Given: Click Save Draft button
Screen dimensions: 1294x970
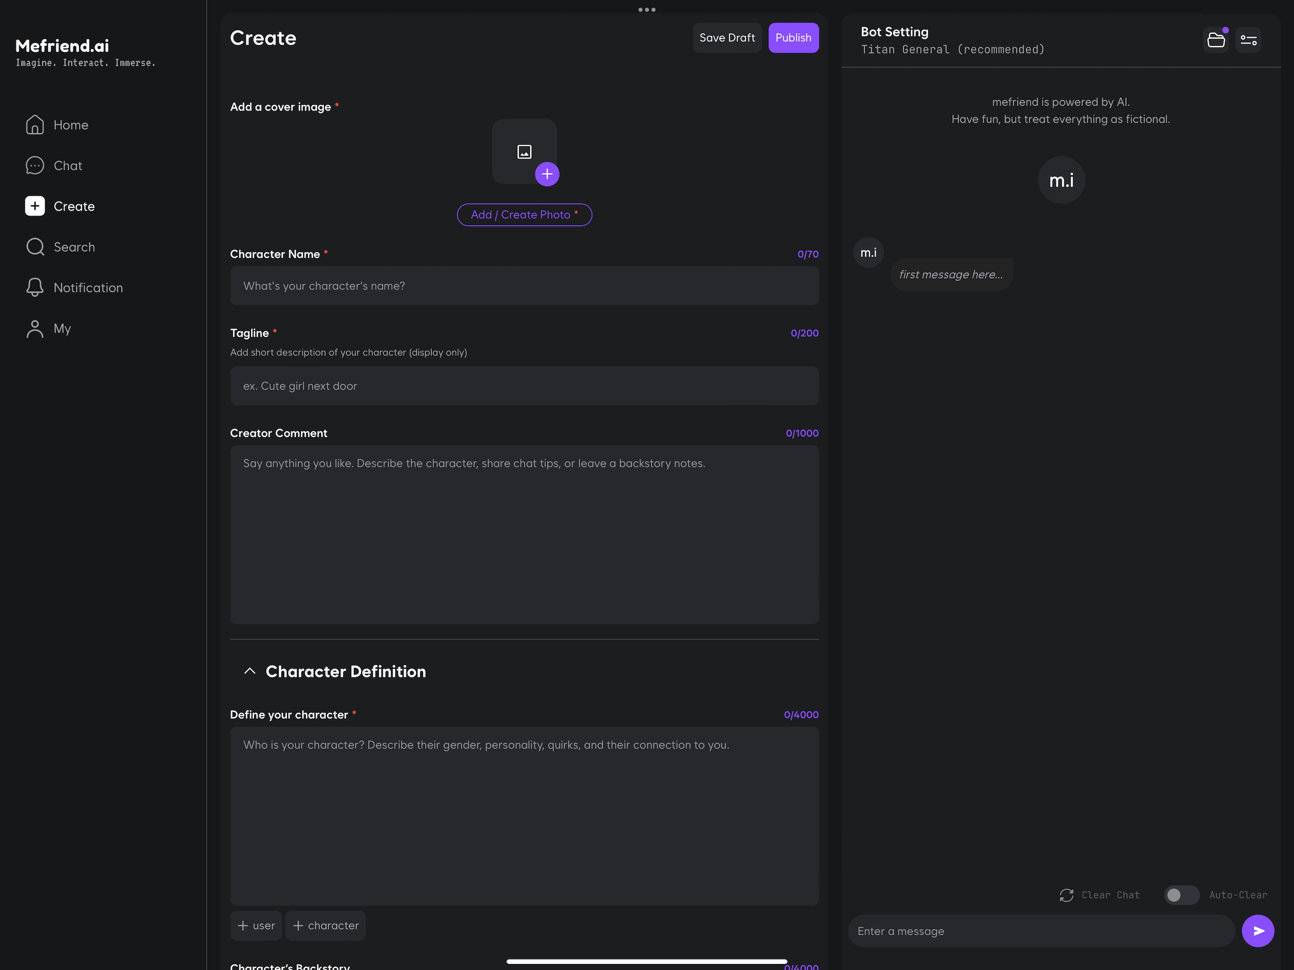Looking at the screenshot, I should 727,38.
